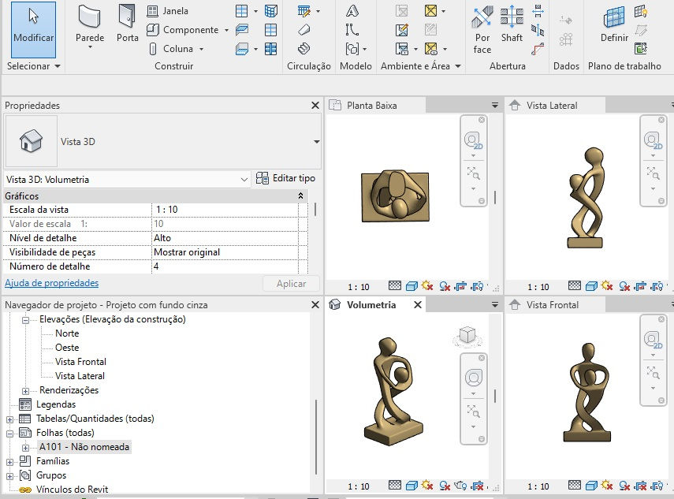Toggle shadows in Volumetria view
This screenshot has width=674, height=499.
(x=445, y=486)
